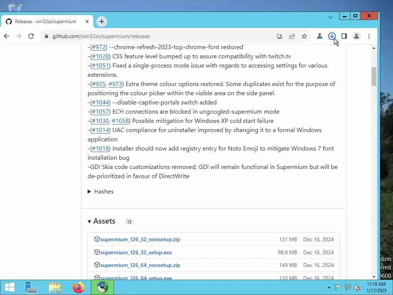
Task: Click the Action Center flag icon
Action: 338,287
